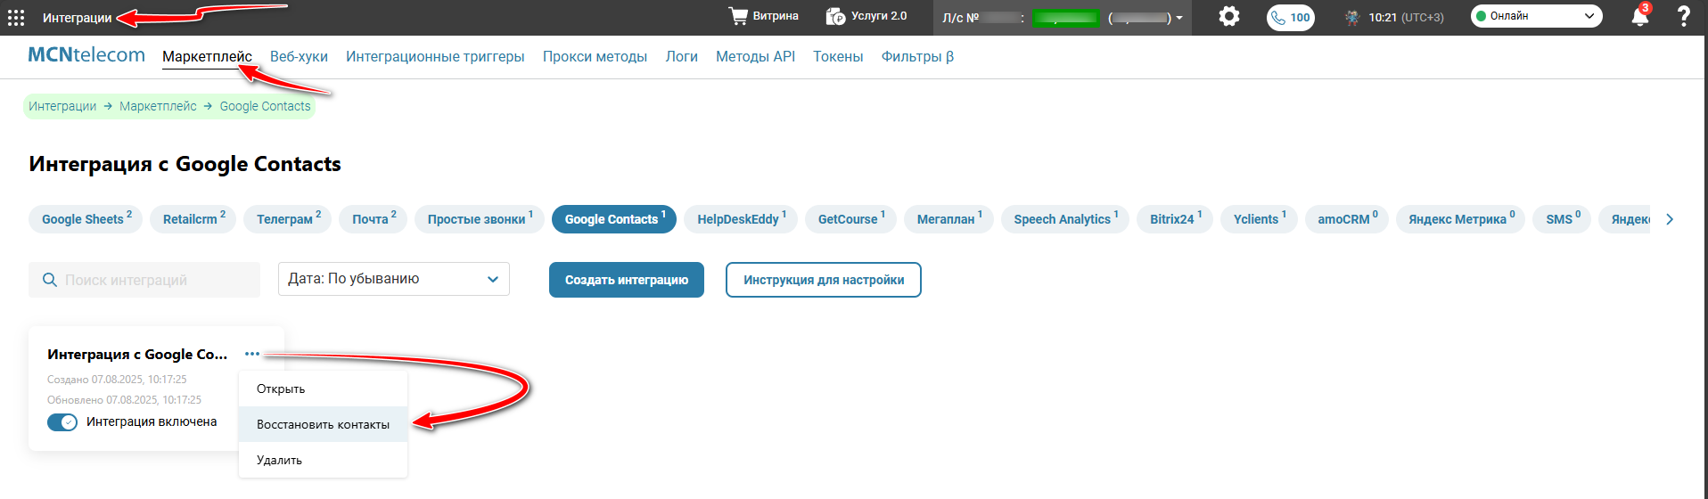Open the Логи tab

coord(681,56)
